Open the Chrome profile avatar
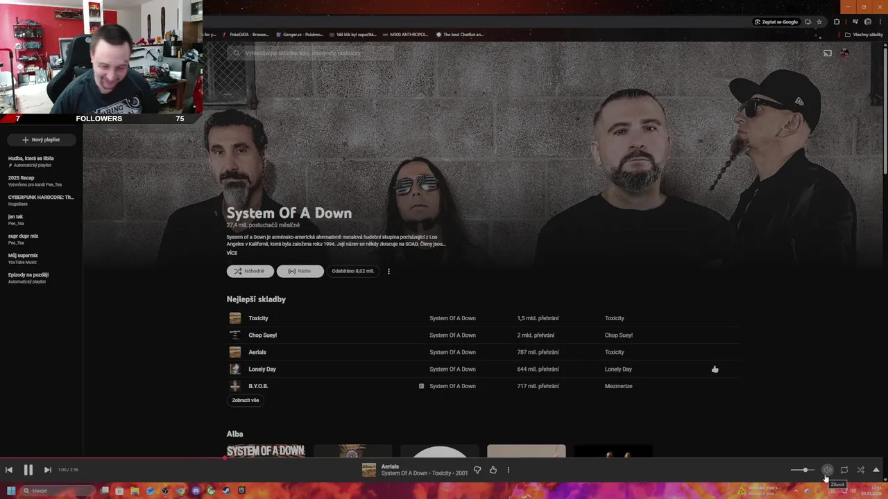Image resolution: width=888 pixels, height=499 pixels. pyautogui.click(x=868, y=22)
